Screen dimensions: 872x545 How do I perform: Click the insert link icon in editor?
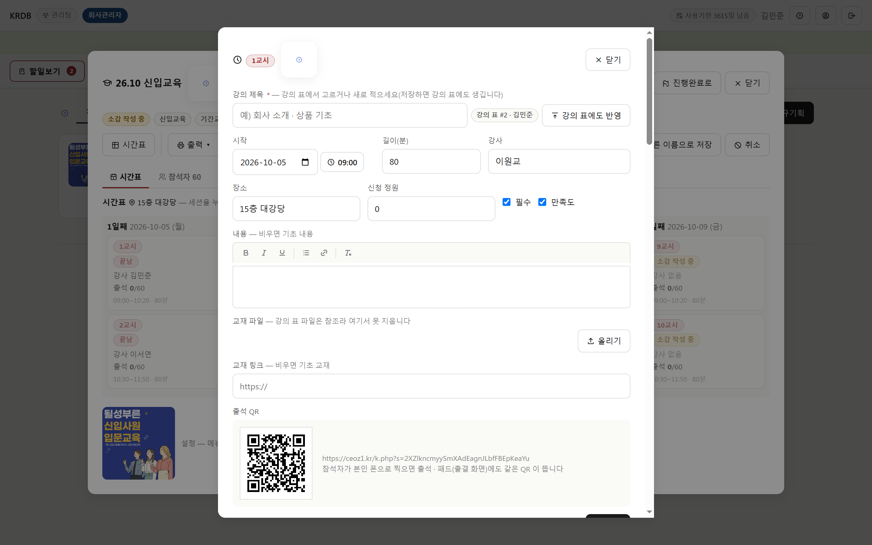coord(324,253)
